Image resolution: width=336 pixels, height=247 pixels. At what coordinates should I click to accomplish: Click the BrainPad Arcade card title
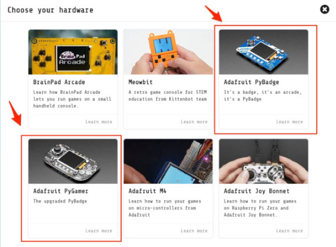click(x=59, y=82)
